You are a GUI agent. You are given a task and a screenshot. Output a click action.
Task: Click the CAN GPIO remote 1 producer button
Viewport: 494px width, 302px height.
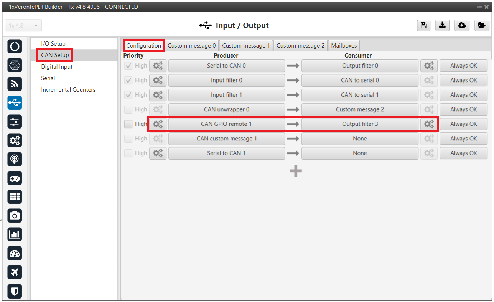click(227, 124)
